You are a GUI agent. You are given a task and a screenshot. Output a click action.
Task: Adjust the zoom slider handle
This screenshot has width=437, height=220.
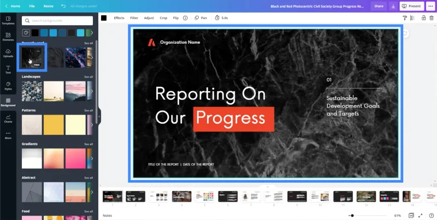pyautogui.click(x=352, y=216)
